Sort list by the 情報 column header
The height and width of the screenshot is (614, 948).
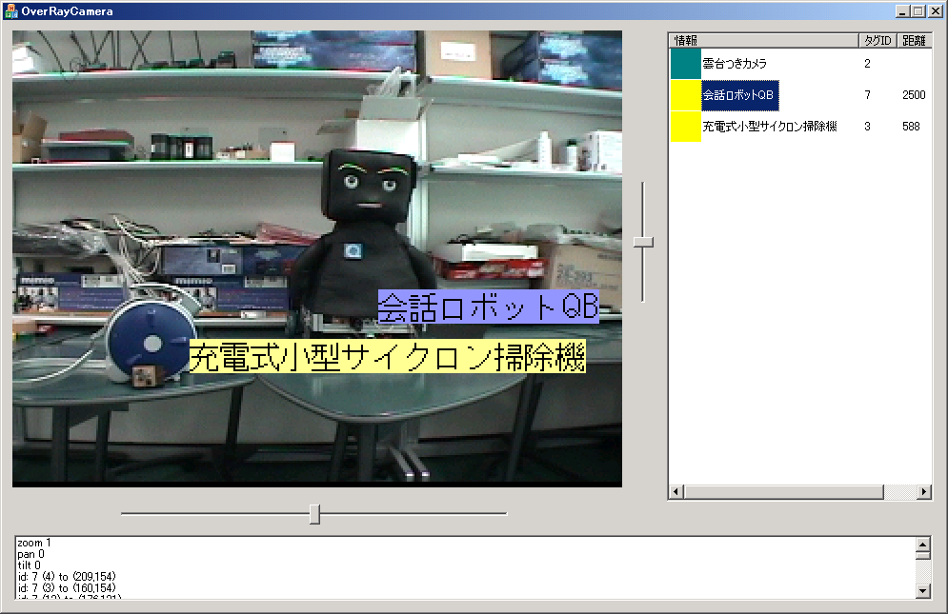[763, 41]
